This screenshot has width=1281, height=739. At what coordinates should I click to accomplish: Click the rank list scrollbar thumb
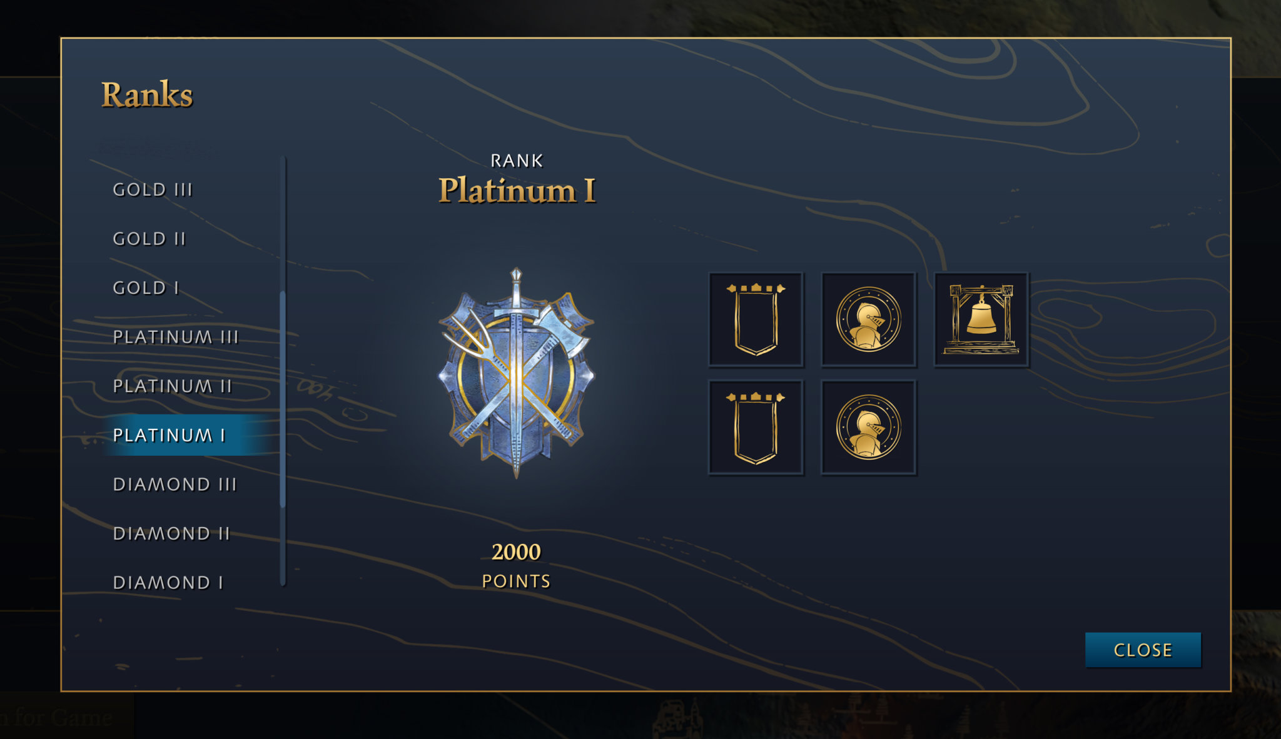[283, 400]
